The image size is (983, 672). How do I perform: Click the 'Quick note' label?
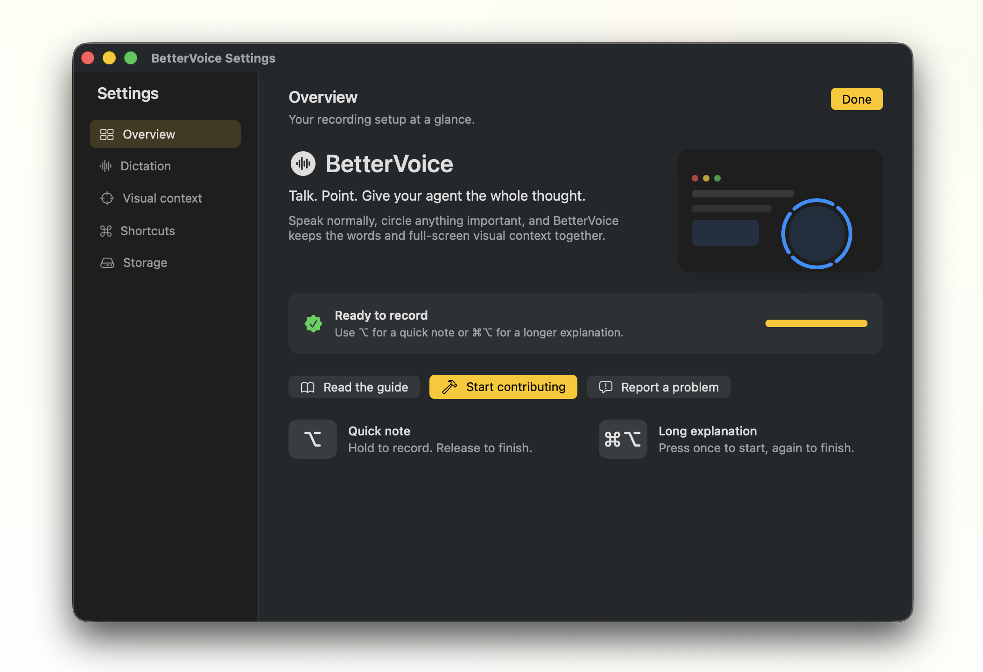click(x=379, y=431)
